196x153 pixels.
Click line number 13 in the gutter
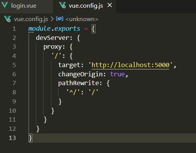pos(12,138)
